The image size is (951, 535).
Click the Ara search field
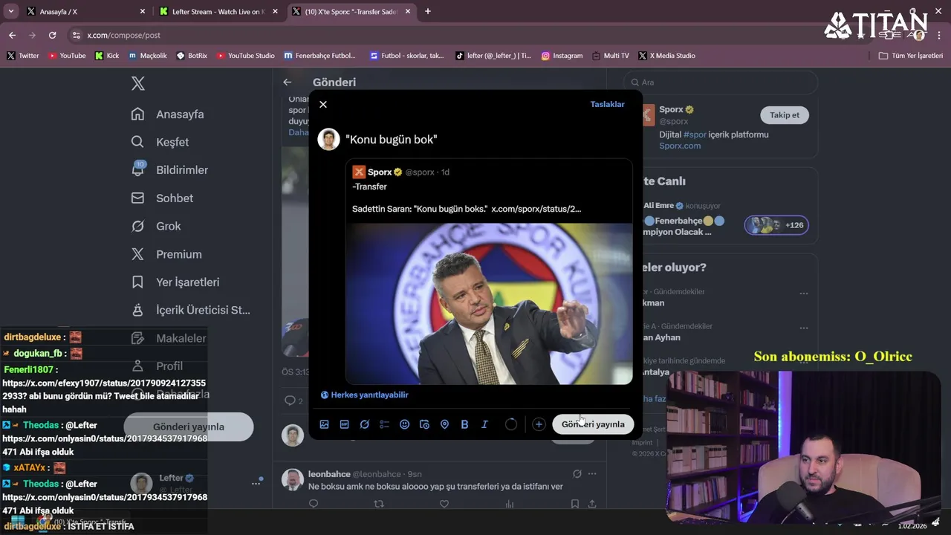(x=721, y=82)
